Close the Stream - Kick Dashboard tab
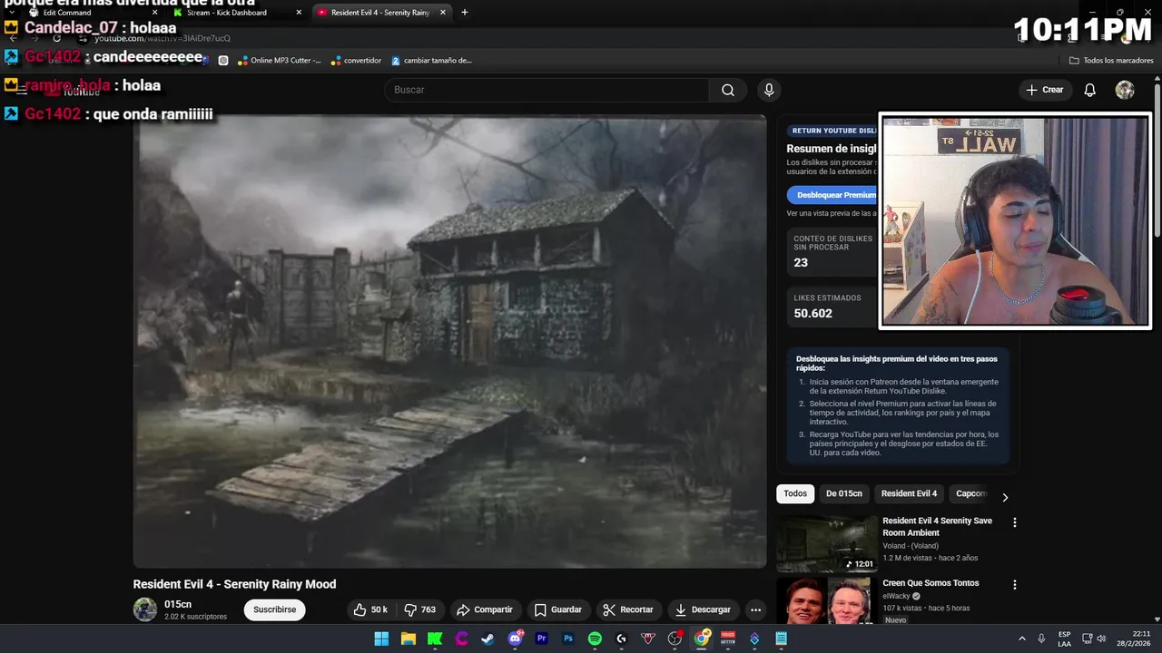Viewport: 1162px width, 653px height. (x=299, y=13)
